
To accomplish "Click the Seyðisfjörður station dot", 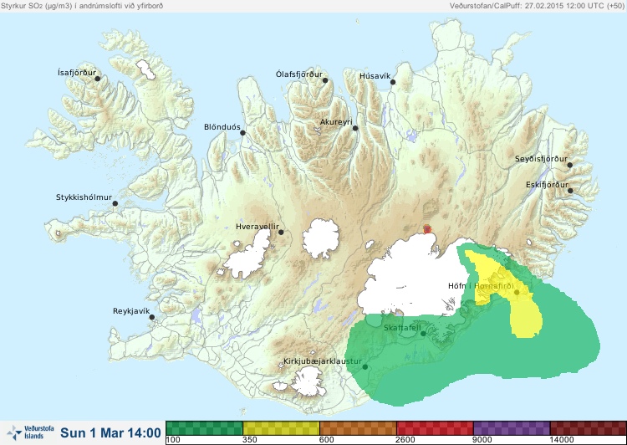I will (x=570, y=165).
